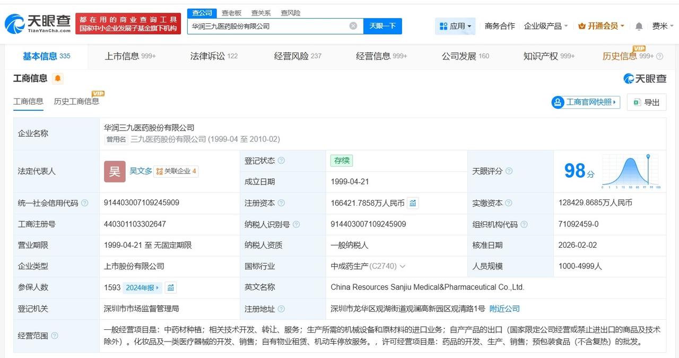The height and width of the screenshot is (358, 679).
Task: Open the 2024年报 annual report tag
Action: point(143,287)
